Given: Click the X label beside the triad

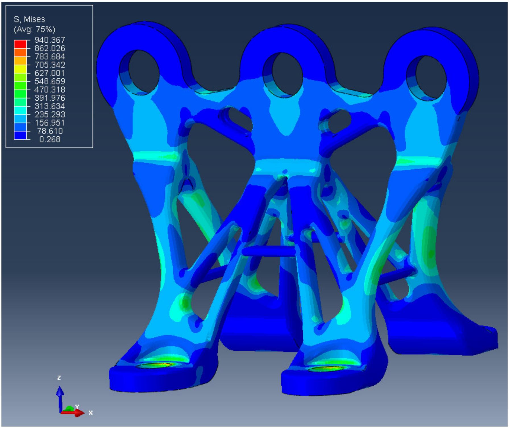Looking at the screenshot, I should pos(91,413).
